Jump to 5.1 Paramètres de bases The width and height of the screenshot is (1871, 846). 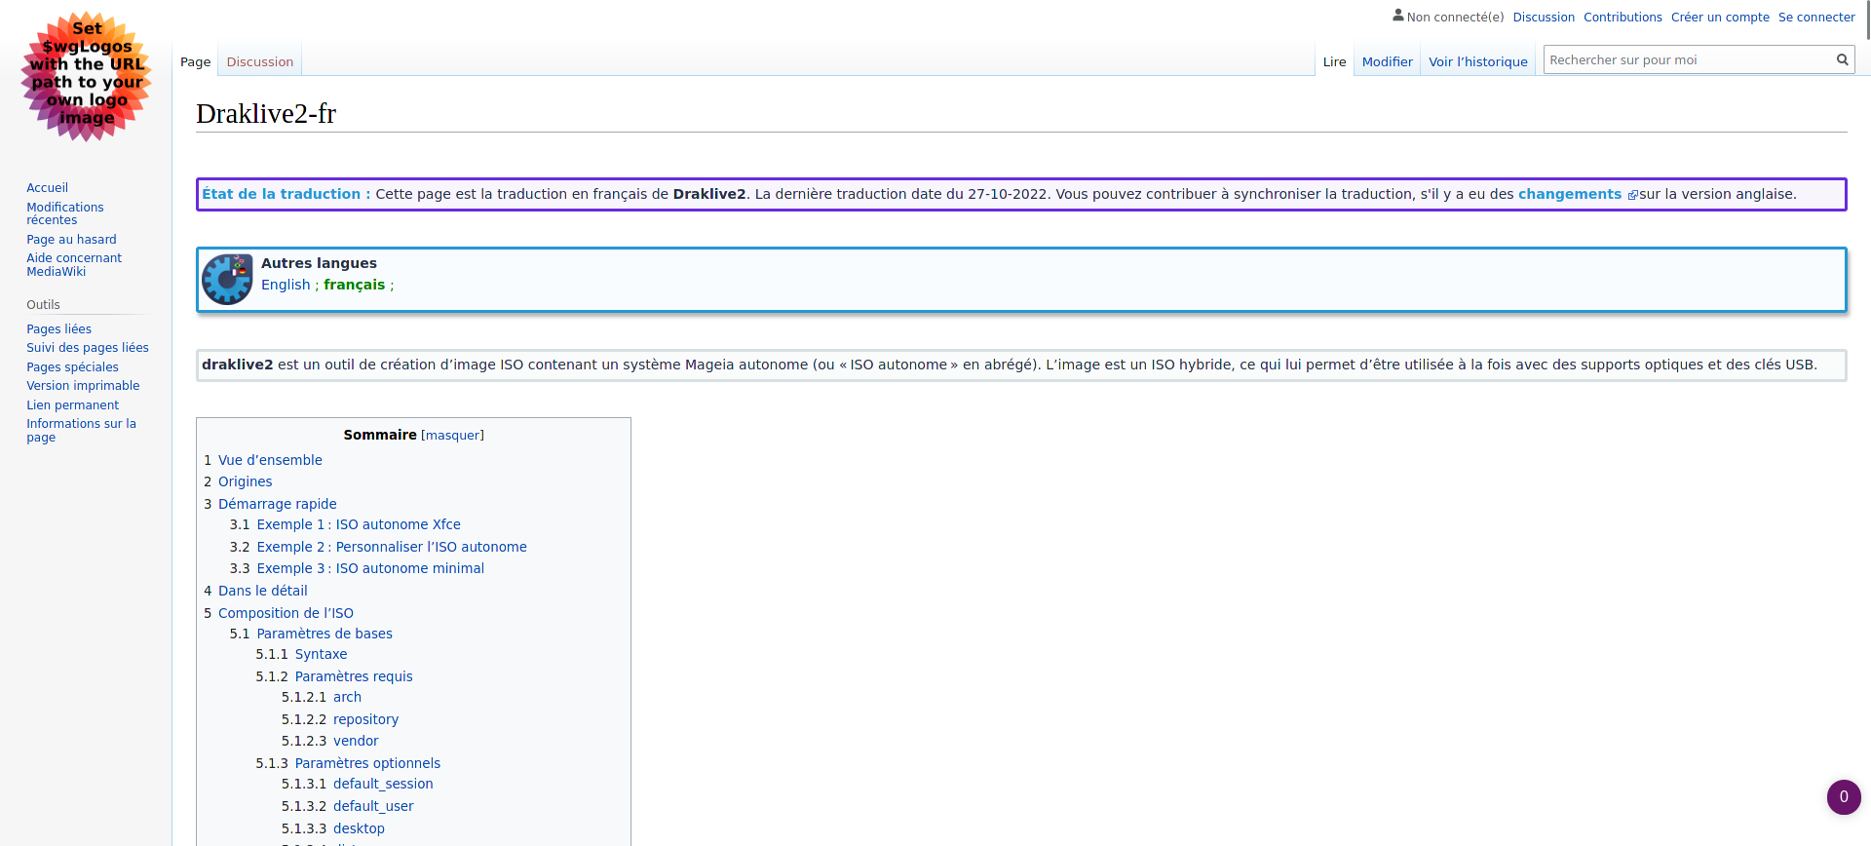311,634
